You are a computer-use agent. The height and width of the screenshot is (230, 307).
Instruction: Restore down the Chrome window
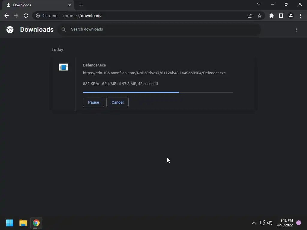(286, 4)
